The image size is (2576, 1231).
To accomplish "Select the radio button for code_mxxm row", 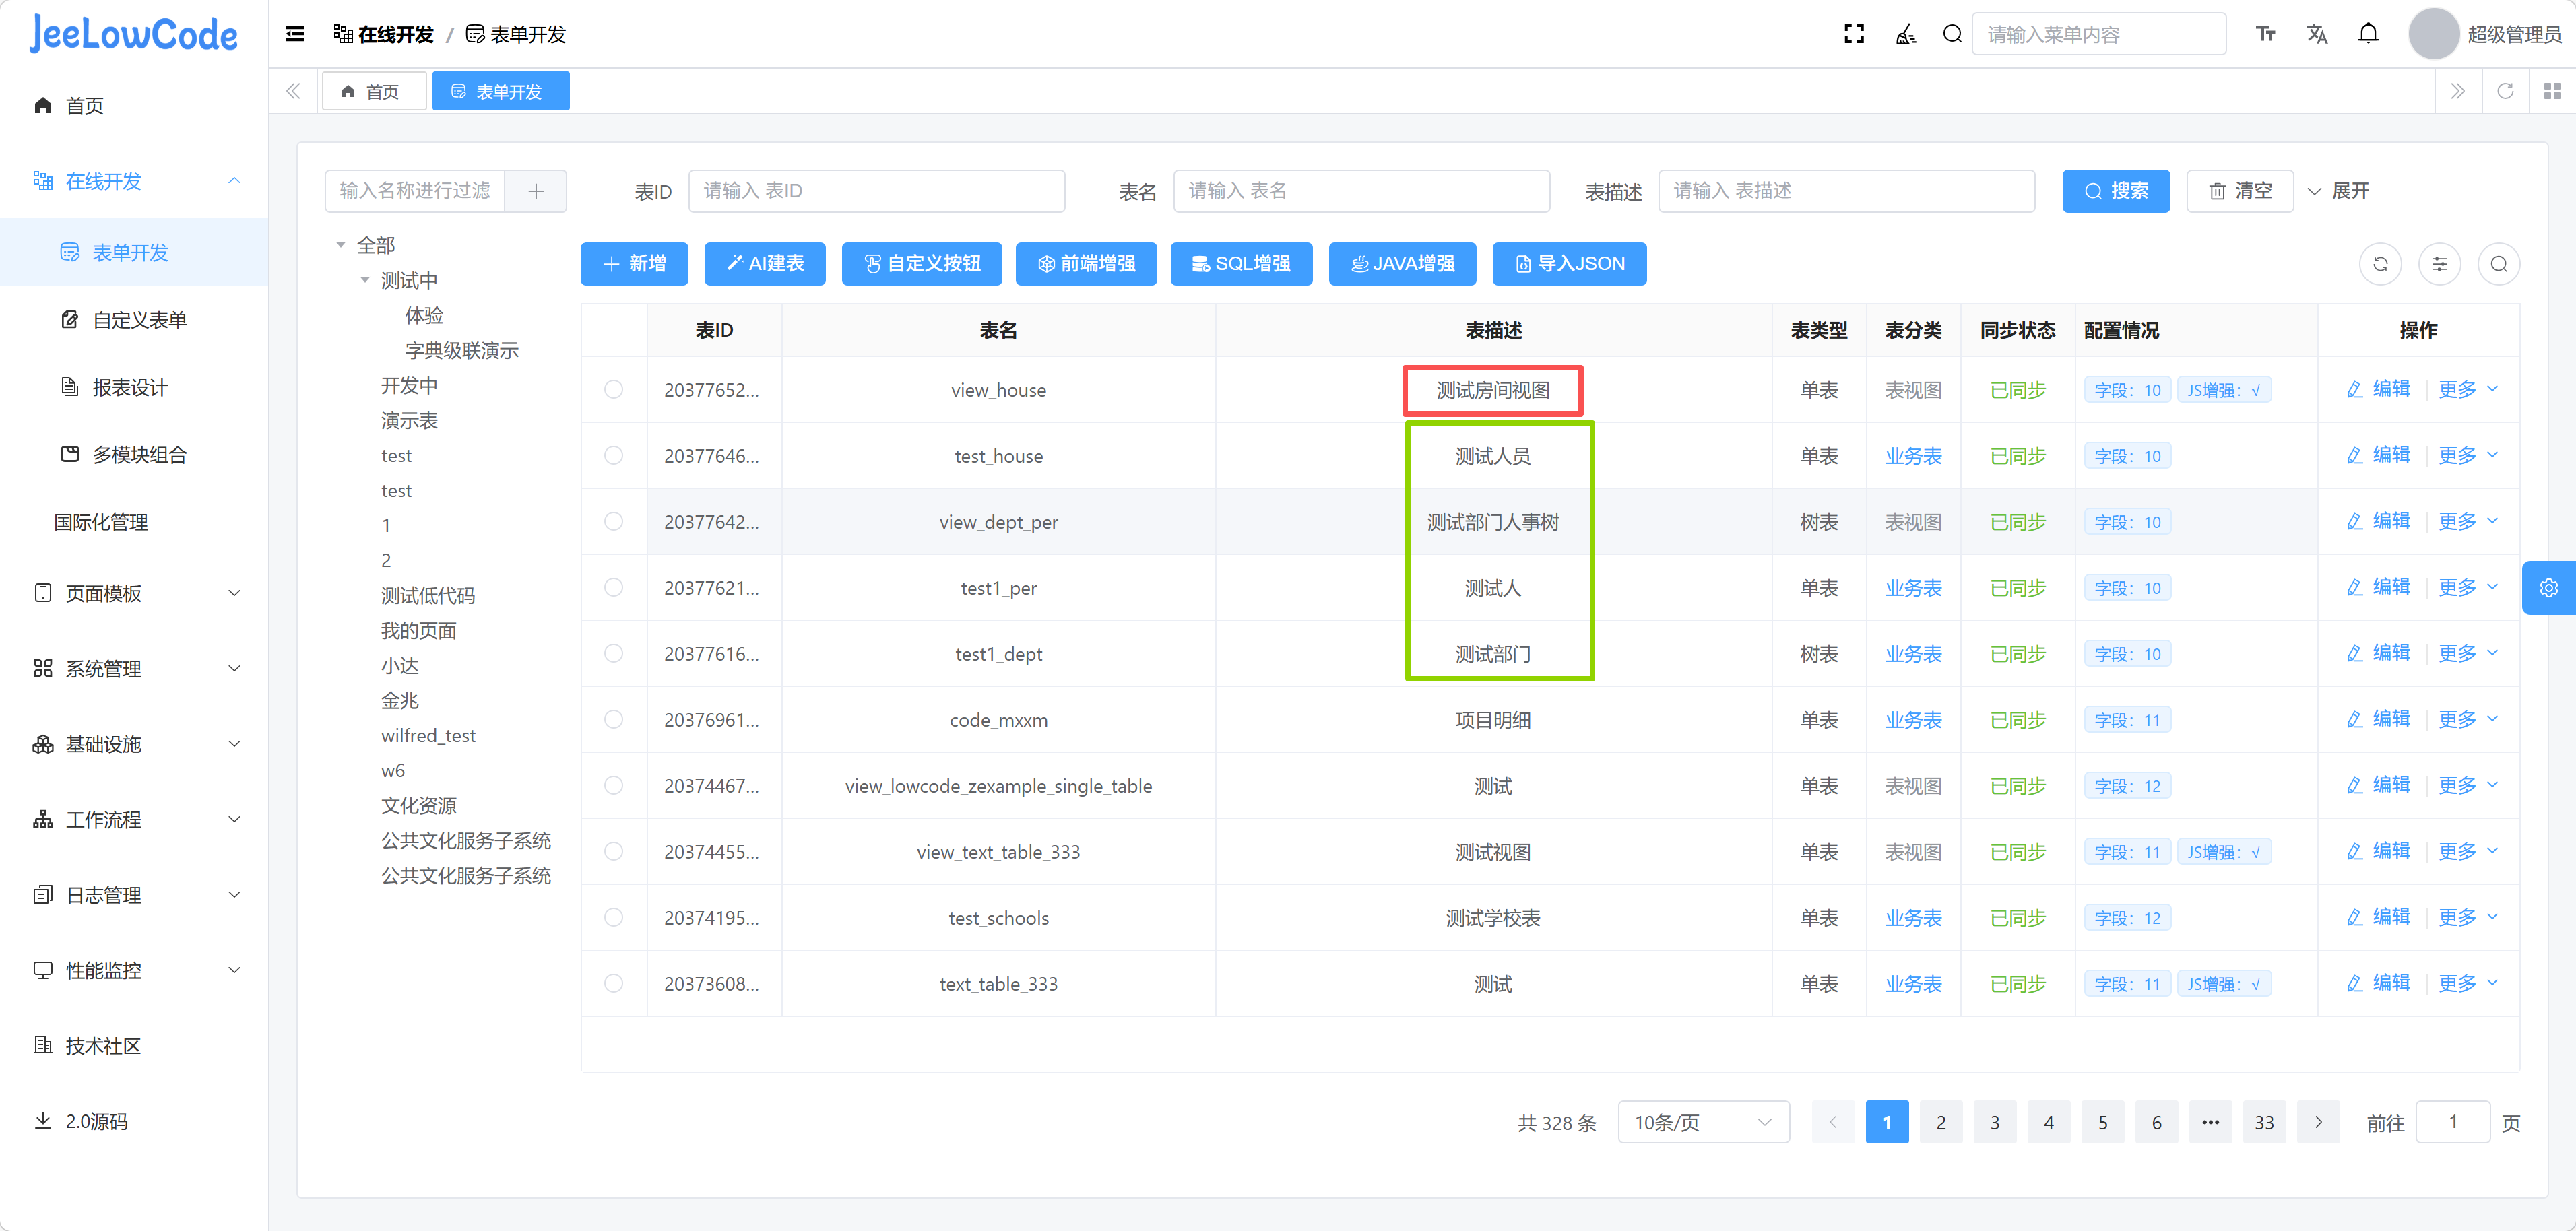I will [613, 719].
